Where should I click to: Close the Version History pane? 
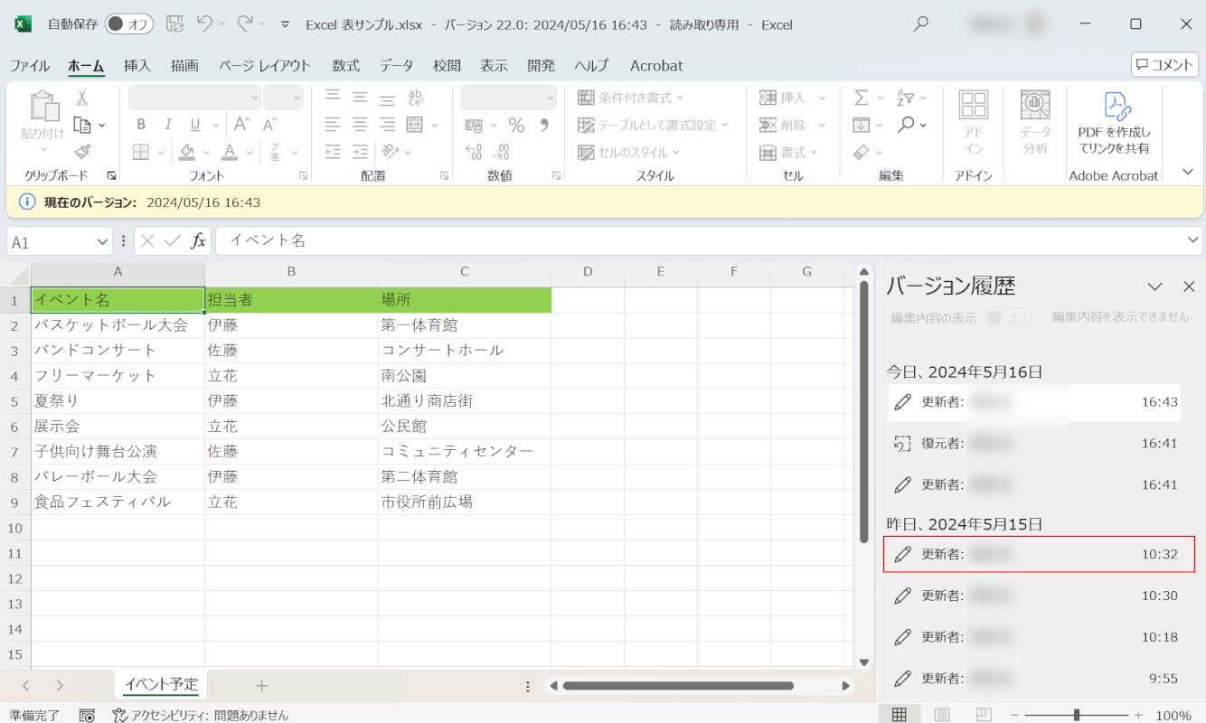1189,286
